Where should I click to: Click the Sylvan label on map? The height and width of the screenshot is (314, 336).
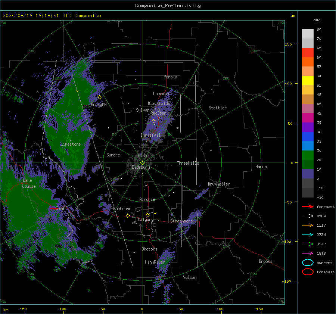[143, 110]
